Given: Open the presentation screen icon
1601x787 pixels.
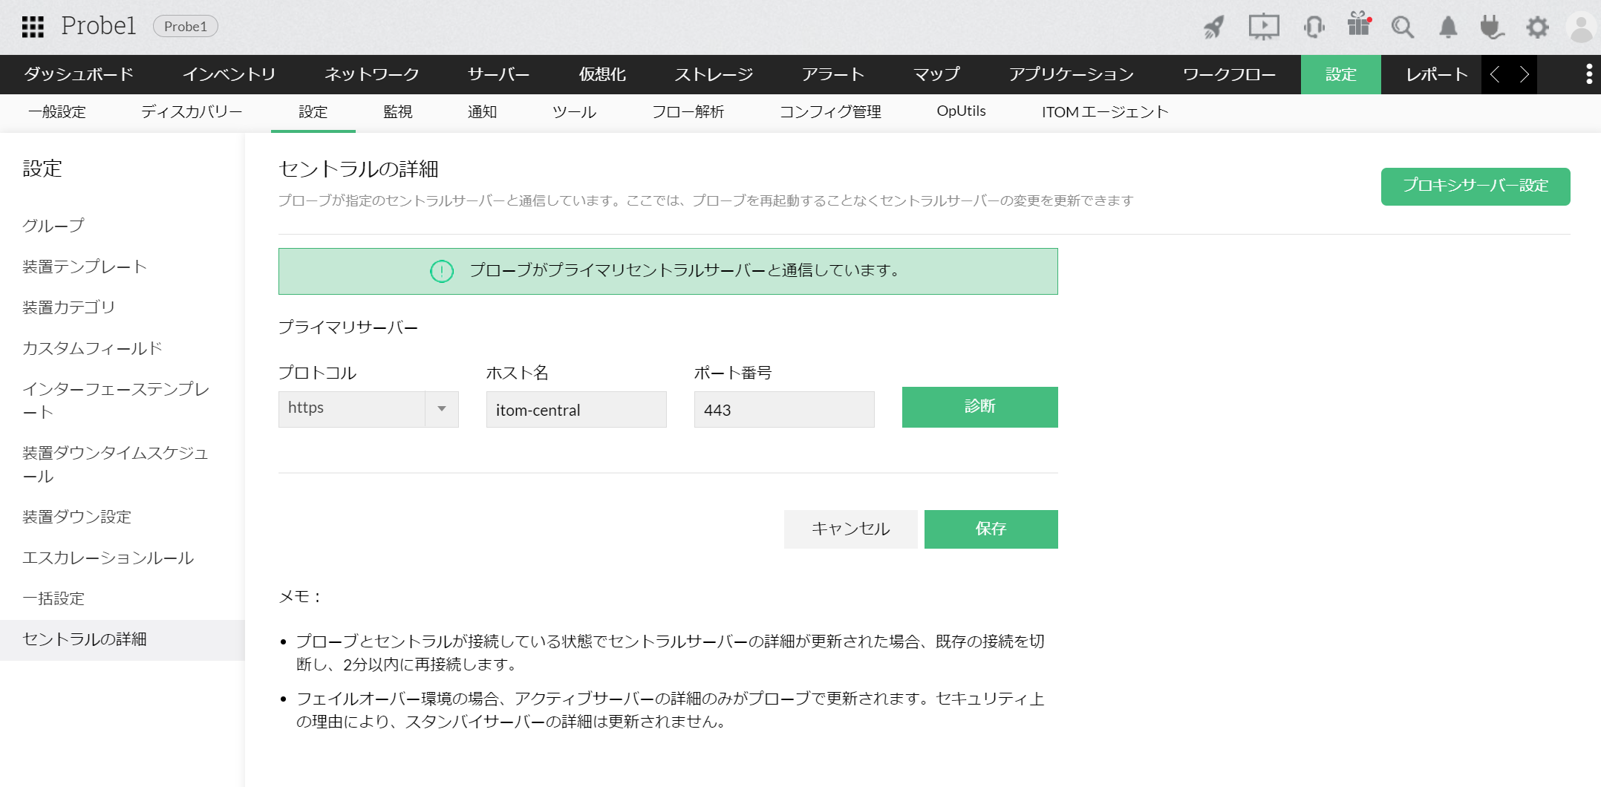Looking at the screenshot, I should (x=1263, y=27).
